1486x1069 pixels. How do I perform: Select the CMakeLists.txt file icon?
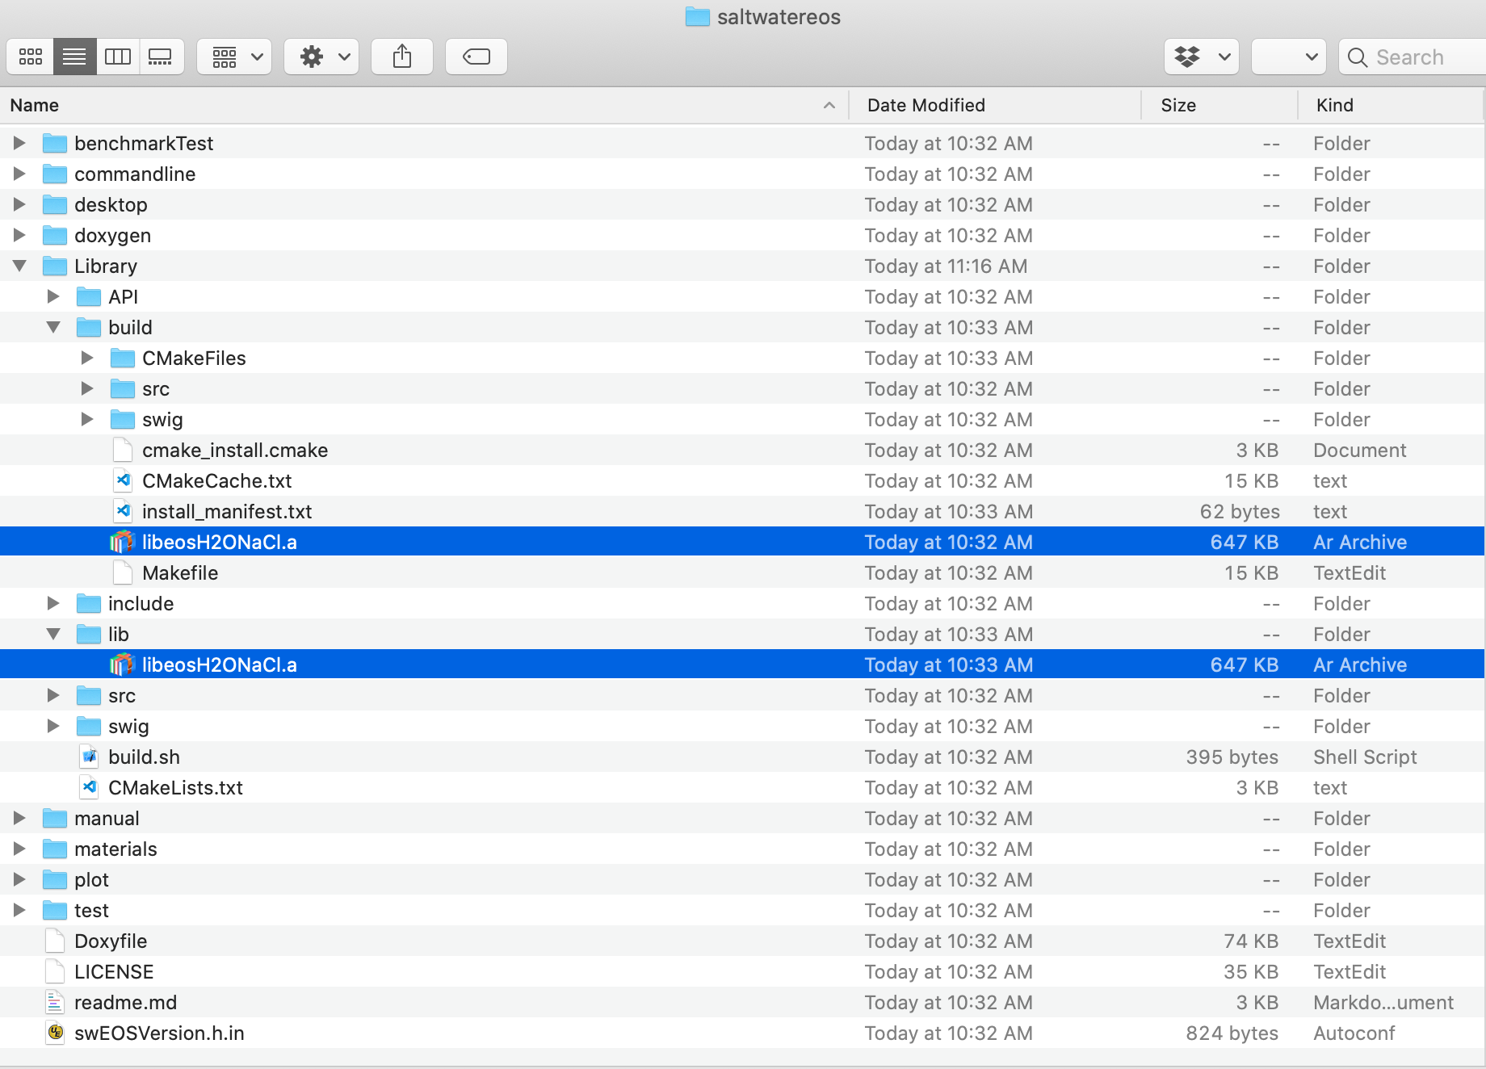89,787
